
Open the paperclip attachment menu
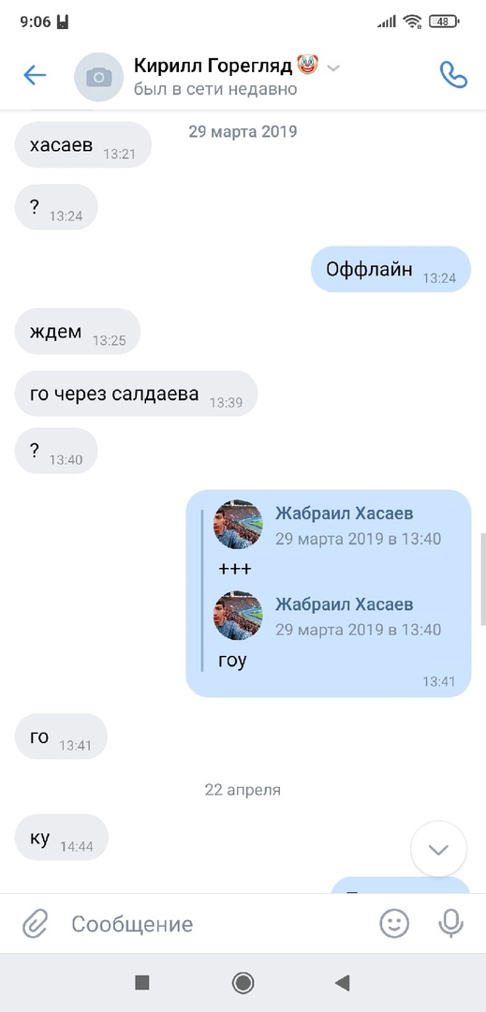pos(36,924)
